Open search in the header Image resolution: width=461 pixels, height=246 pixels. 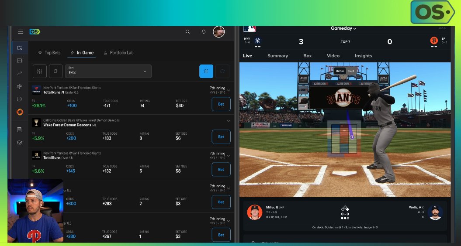tap(187, 32)
